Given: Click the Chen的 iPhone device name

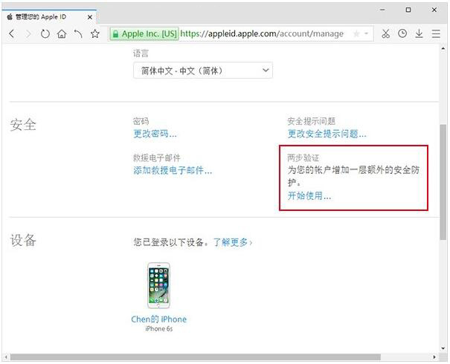Looking at the screenshot, I should click(158, 319).
